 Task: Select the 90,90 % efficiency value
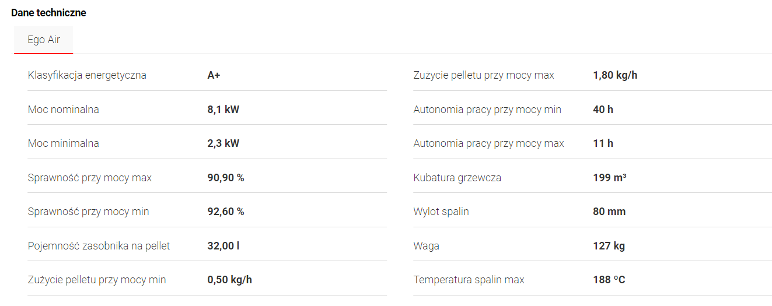tap(226, 178)
